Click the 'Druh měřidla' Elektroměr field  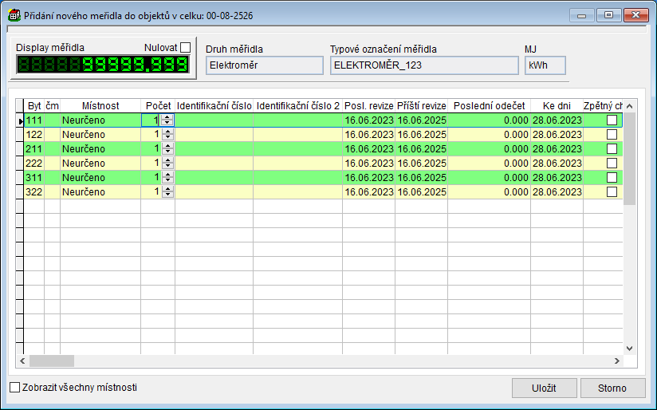(262, 65)
